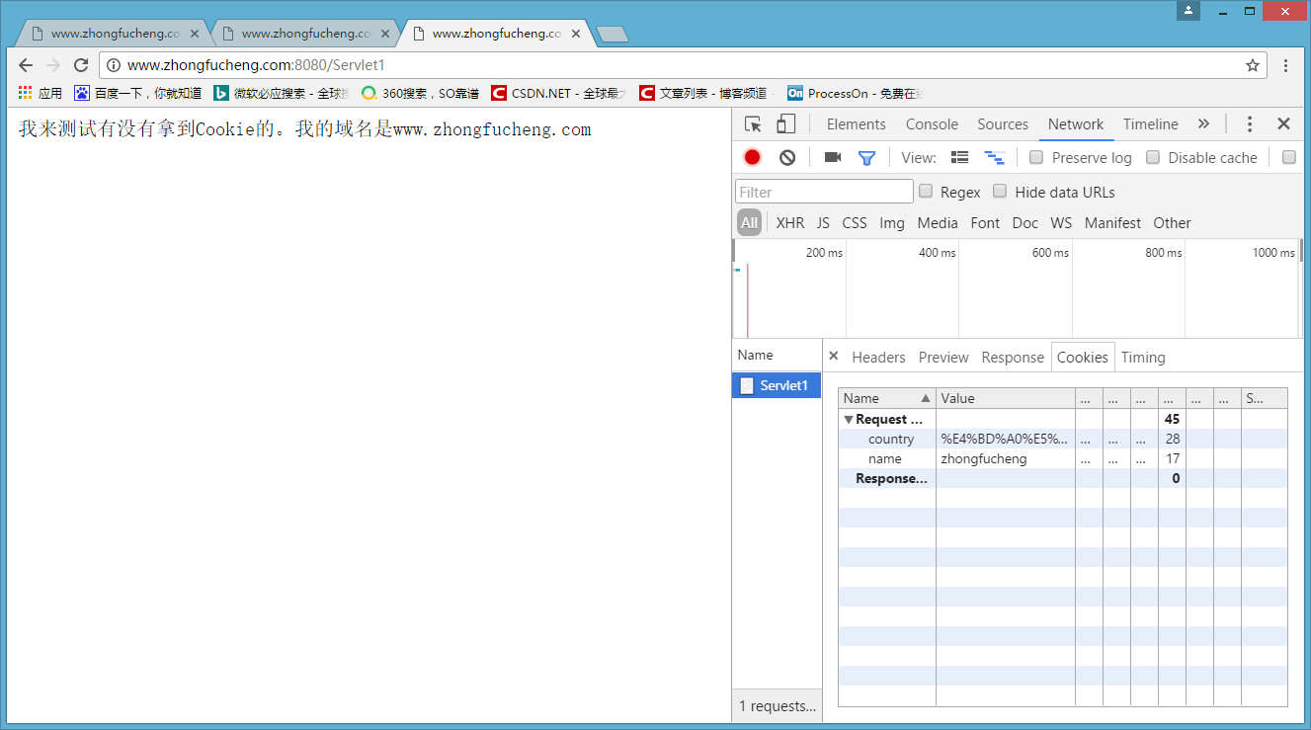Filter requests by Manifest
1311x730 pixels.
(x=1112, y=223)
